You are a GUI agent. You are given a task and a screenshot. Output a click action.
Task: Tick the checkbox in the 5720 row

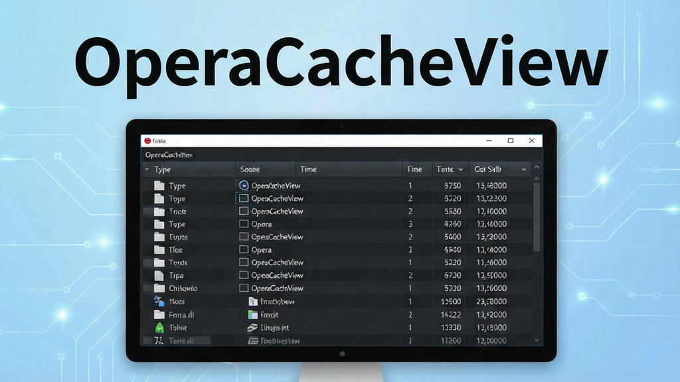pos(244,288)
